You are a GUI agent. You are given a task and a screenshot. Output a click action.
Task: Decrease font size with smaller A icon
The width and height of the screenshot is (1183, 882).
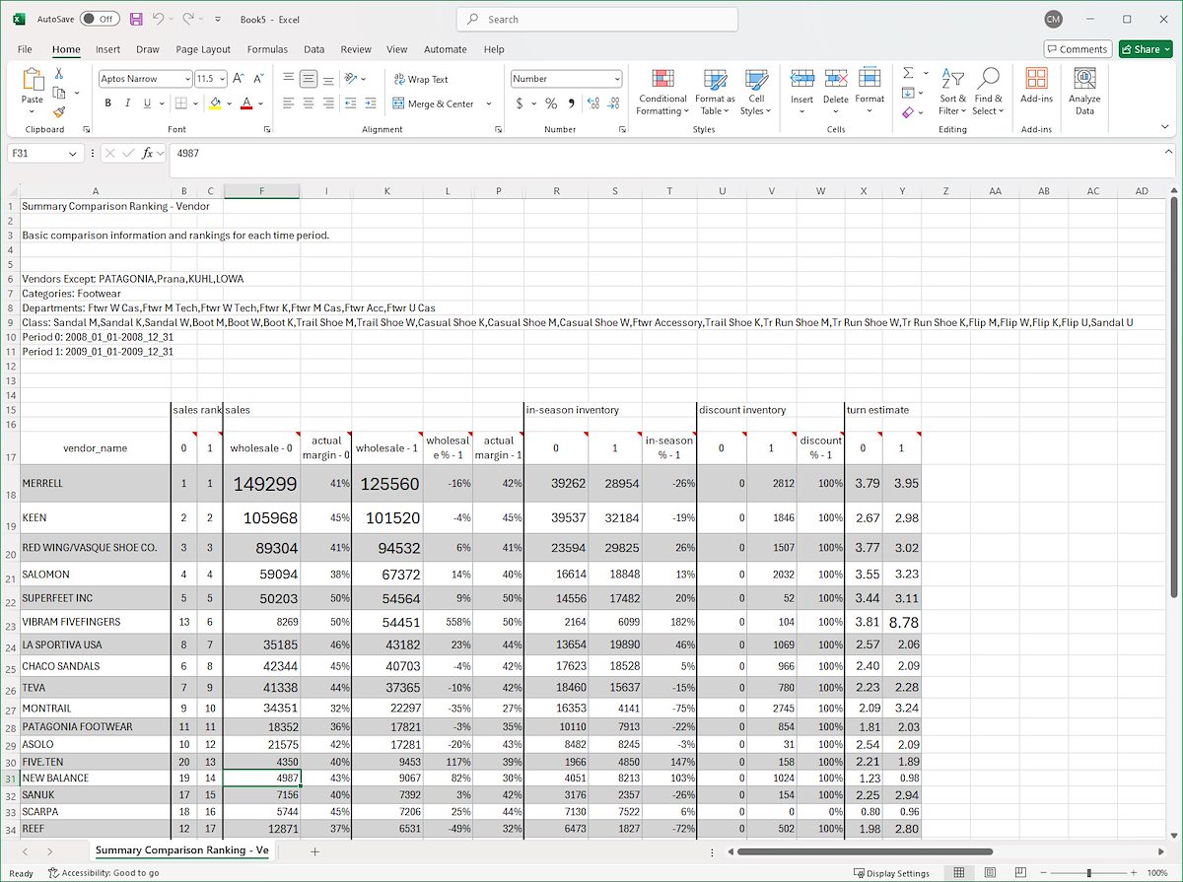pyautogui.click(x=258, y=78)
